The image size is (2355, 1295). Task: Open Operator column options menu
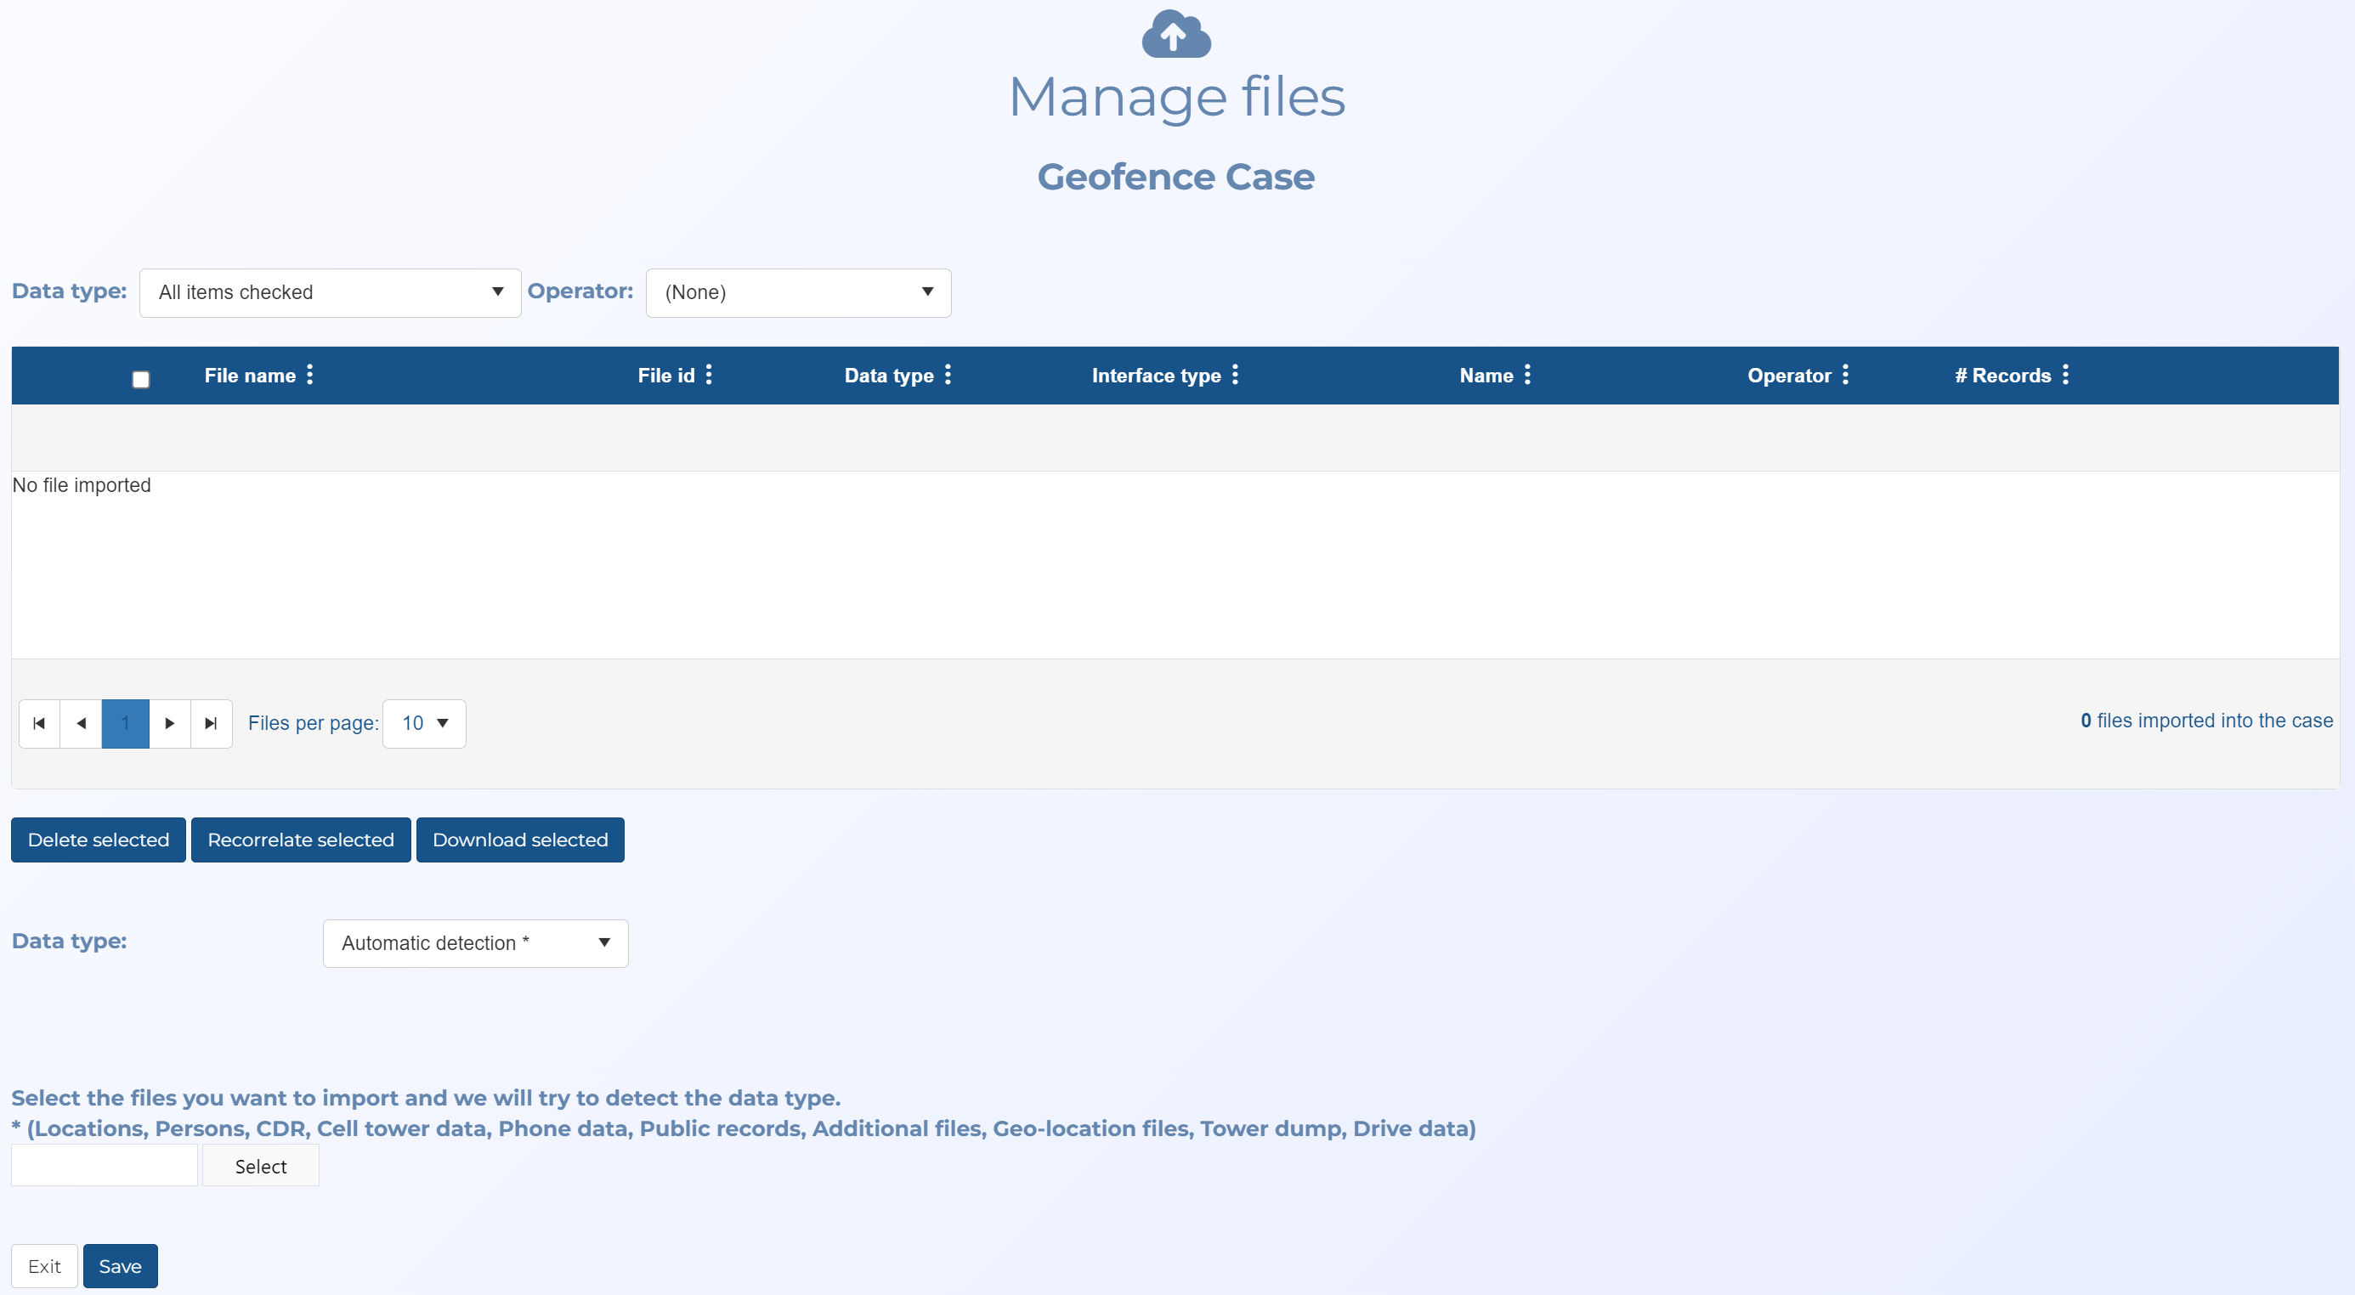1846,375
